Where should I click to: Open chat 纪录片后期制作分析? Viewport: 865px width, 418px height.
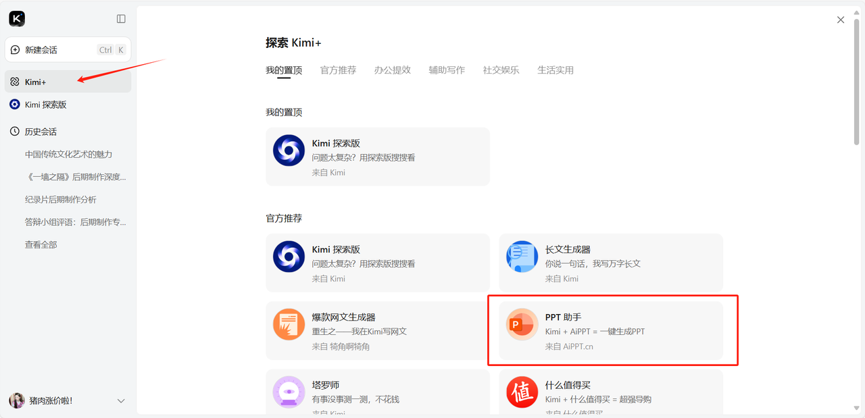61,200
